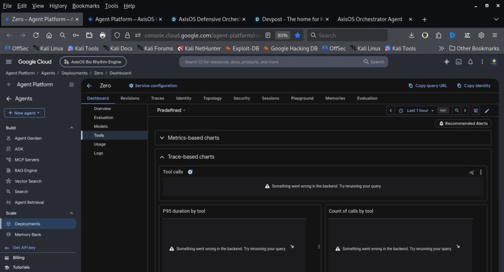Select Overview in dashboard list
Screen dimensions: 504x272
[102, 109]
